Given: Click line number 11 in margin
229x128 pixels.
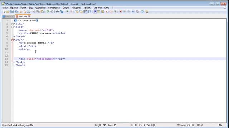Looking at the screenshot, I should click(x=6, y=52).
